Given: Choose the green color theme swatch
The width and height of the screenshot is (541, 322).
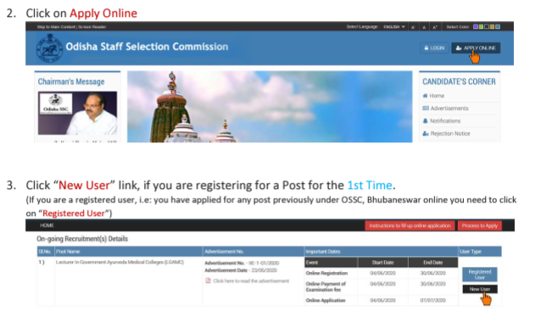Looking at the screenshot, I should [481, 26].
